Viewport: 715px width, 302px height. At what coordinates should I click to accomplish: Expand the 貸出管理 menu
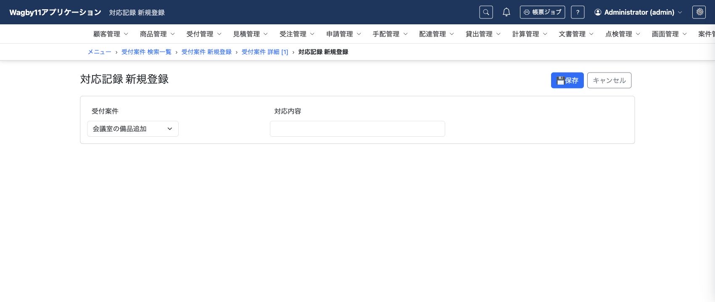pyautogui.click(x=483, y=34)
